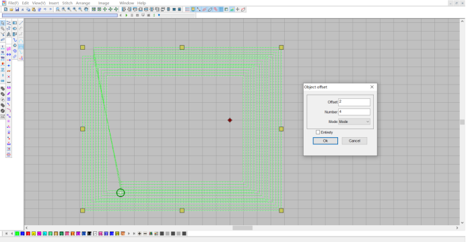Screen dimensions: 466x242
Task: Click the step-back arrow beside play
Action: 121,15
